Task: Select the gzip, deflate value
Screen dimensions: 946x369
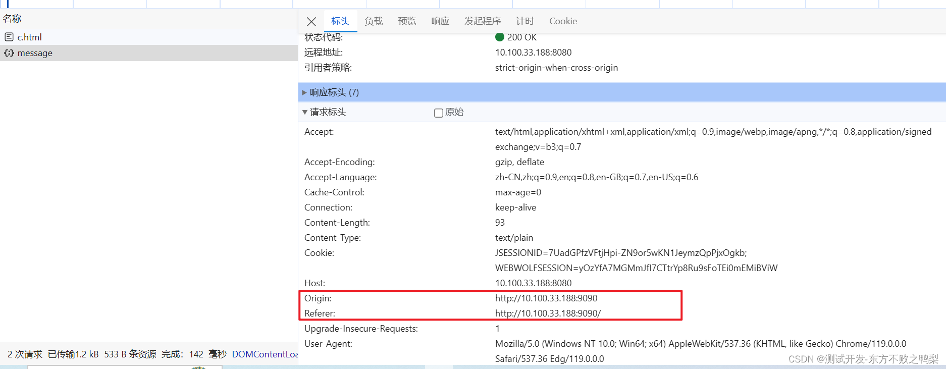Action: [x=519, y=162]
